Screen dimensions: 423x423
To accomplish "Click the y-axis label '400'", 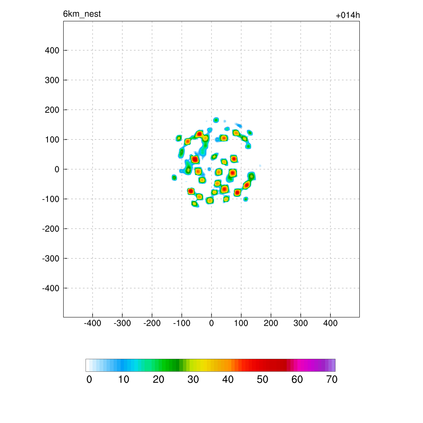I will (x=52, y=50).
